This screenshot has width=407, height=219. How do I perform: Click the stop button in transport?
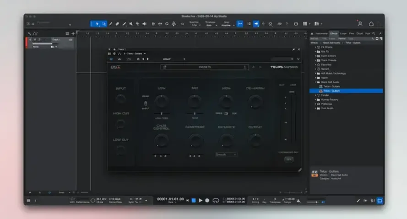pos(194,200)
